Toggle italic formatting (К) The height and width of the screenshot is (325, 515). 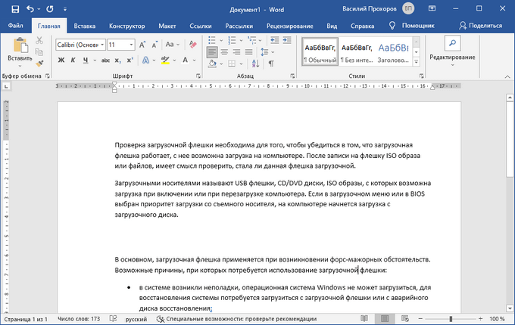pyautogui.click(x=73, y=60)
